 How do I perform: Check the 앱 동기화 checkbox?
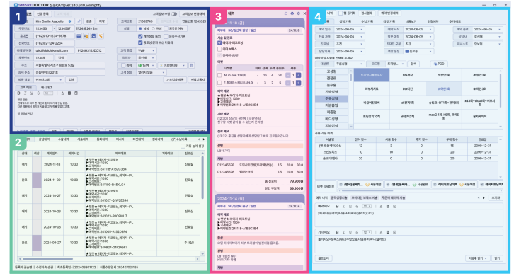click(x=341, y=13)
